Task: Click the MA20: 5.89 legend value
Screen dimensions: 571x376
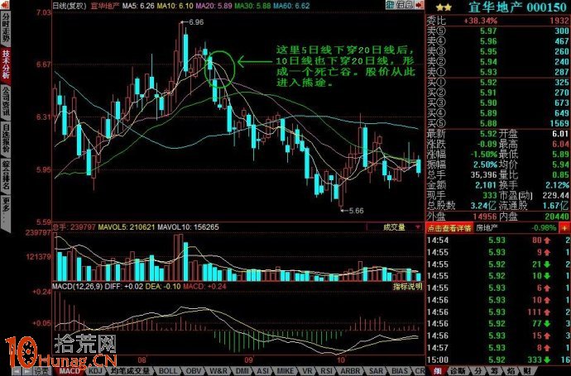Action: point(214,6)
